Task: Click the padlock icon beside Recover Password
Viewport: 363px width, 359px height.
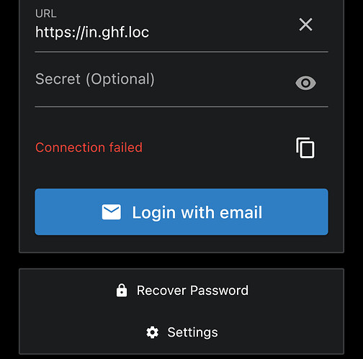Action: point(122,291)
